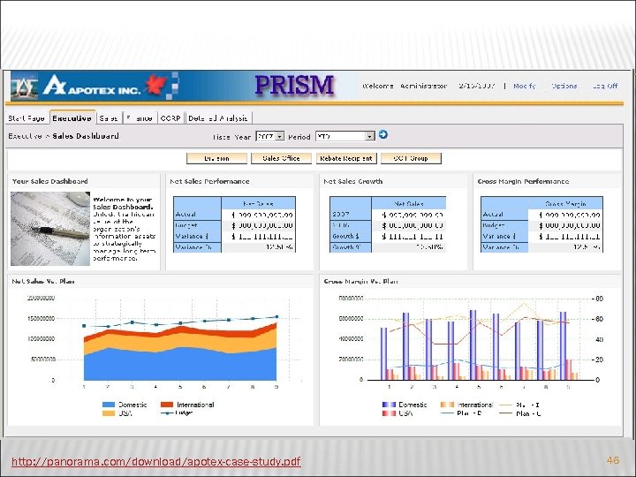Click the PRISM title
Viewport: 636px width, 477px height.
294,85
